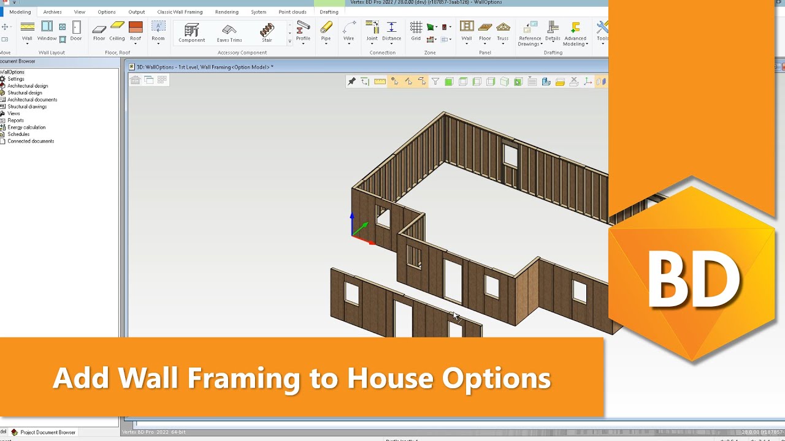Select the Grid tool in Zone group

(416, 31)
